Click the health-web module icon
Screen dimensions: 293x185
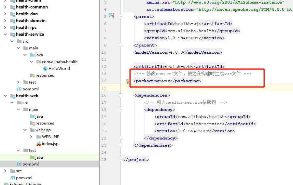pos(12,96)
